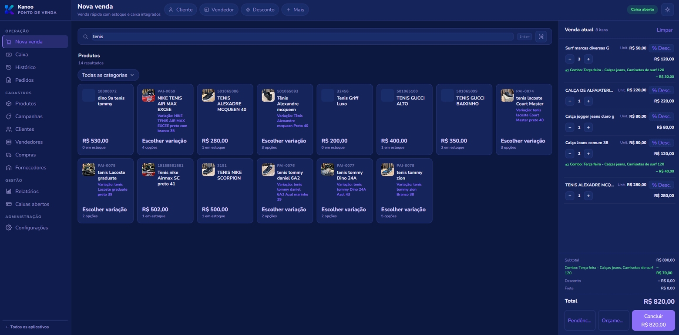Open Fornecedores in the sidebar
679x335 pixels.
pos(35,168)
